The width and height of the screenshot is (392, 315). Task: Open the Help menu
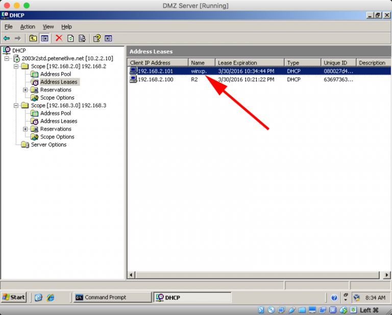[66, 27]
